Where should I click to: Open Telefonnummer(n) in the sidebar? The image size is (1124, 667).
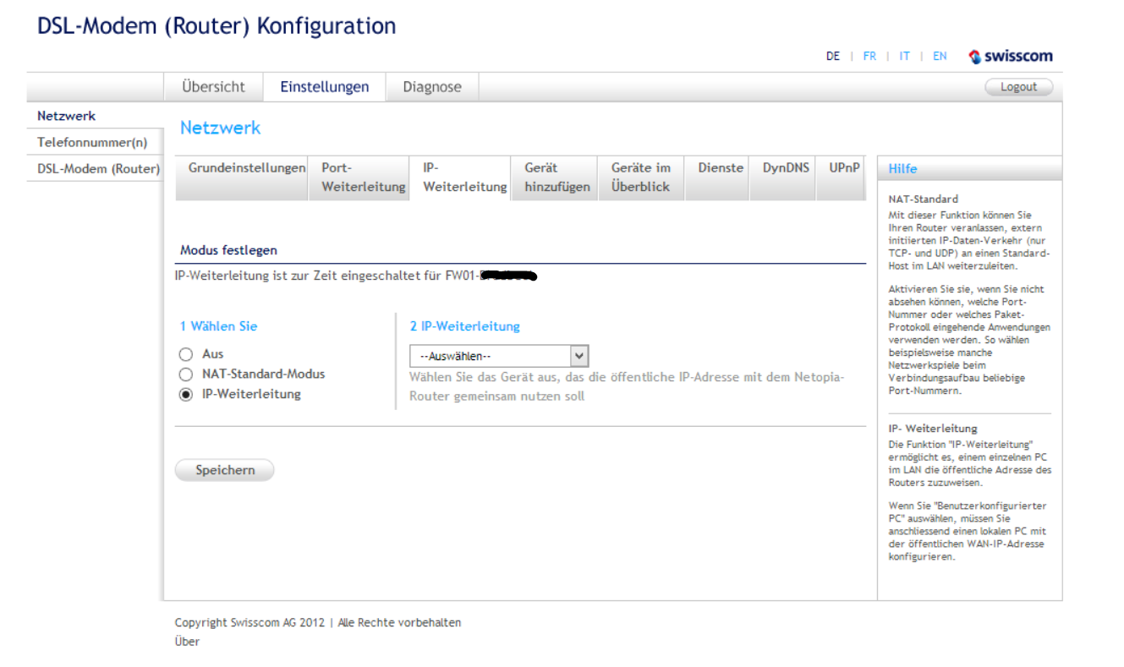(92, 142)
